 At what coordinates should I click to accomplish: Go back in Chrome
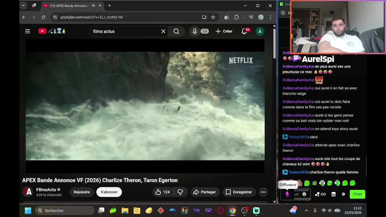tap(24, 17)
